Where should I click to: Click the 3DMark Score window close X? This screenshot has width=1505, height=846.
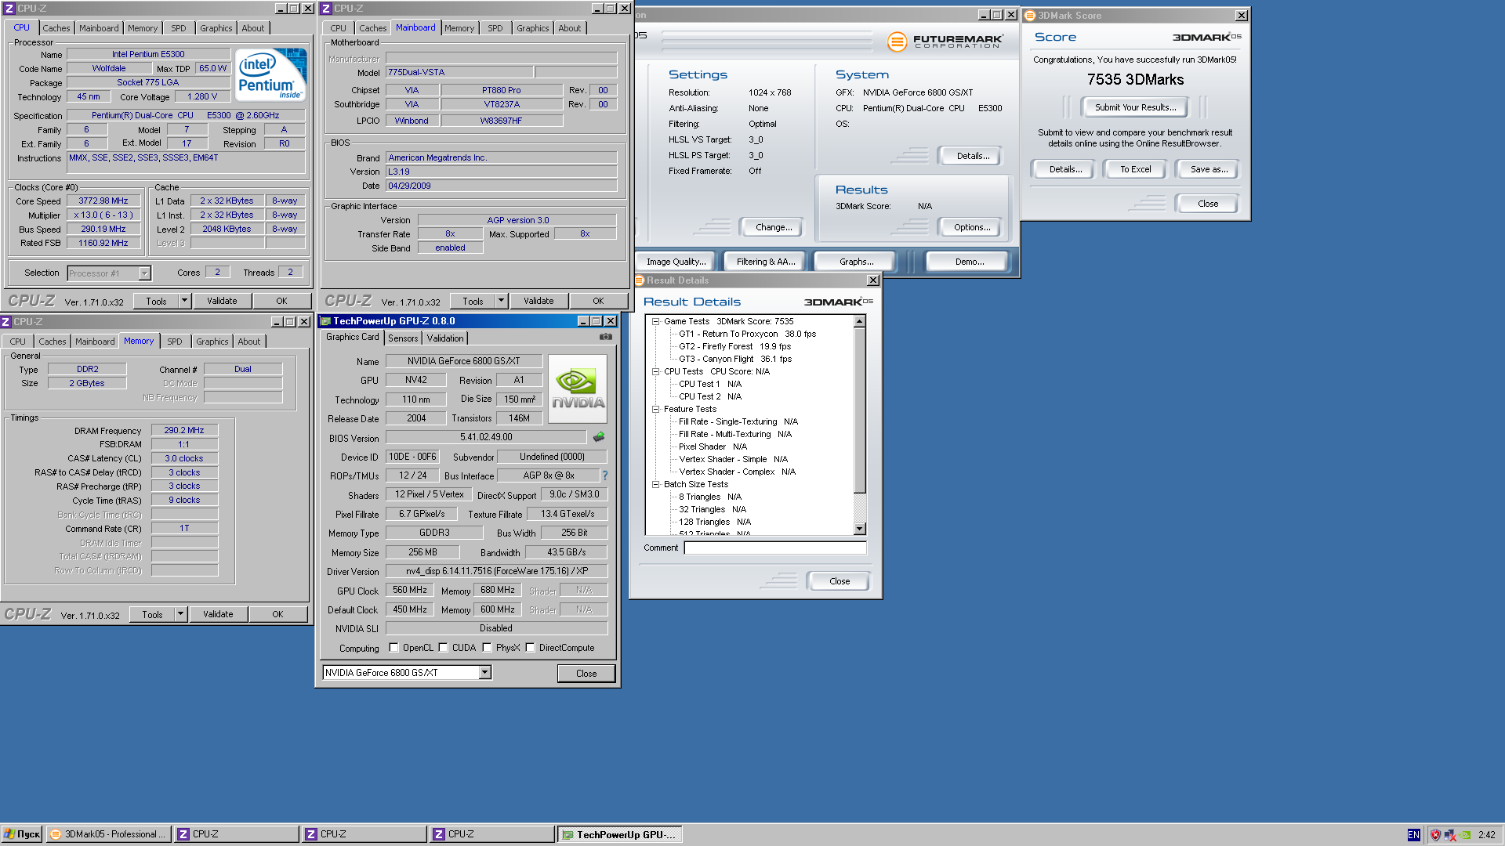click(1242, 16)
